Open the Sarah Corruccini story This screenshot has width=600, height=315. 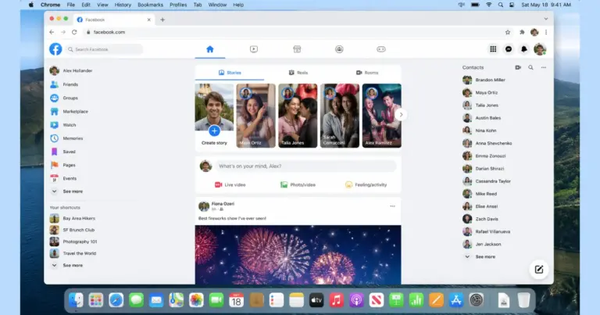(x=340, y=116)
